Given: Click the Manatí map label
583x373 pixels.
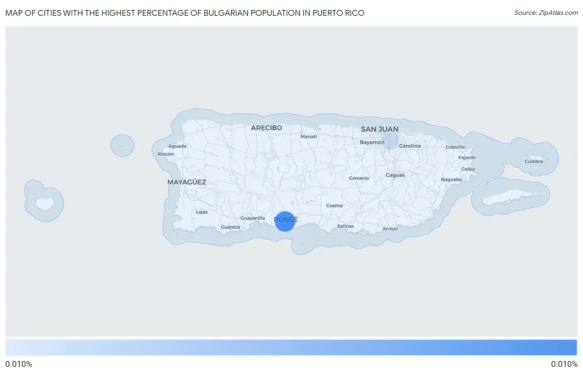Looking at the screenshot, I should click(x=309, y=137).
